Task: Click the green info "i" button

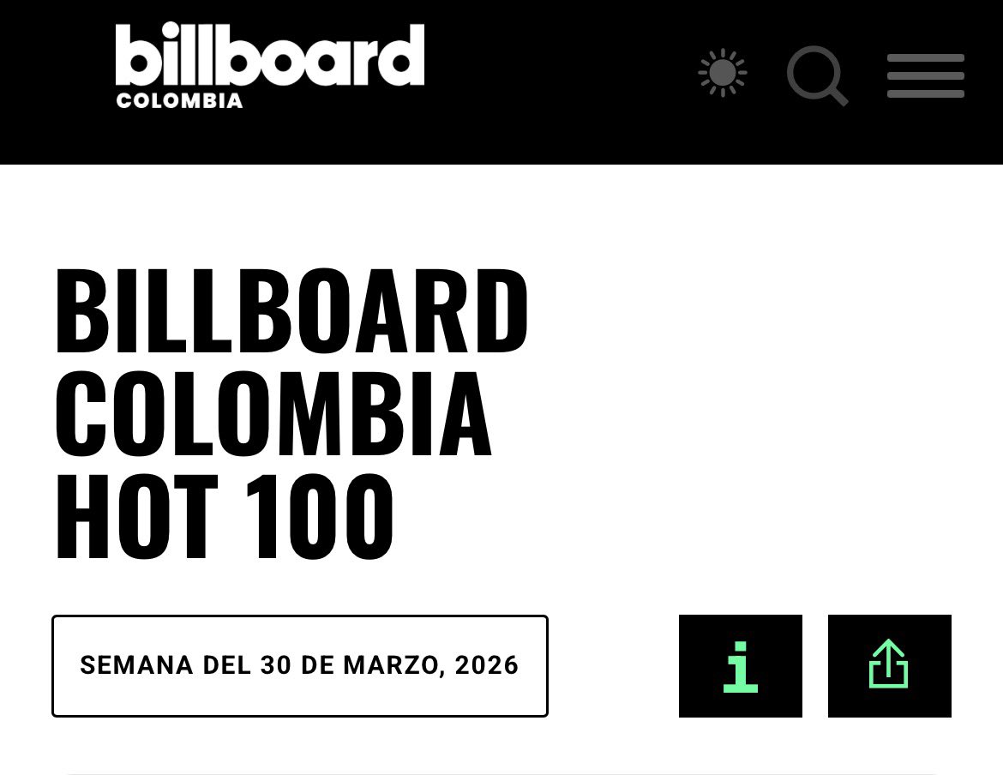Action: tap(740, 666)
